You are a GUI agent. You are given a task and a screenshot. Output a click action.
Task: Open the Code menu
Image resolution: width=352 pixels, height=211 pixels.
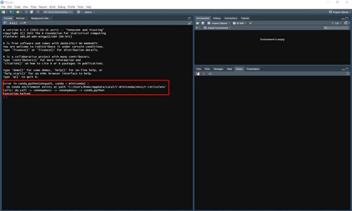pos(17,7)
